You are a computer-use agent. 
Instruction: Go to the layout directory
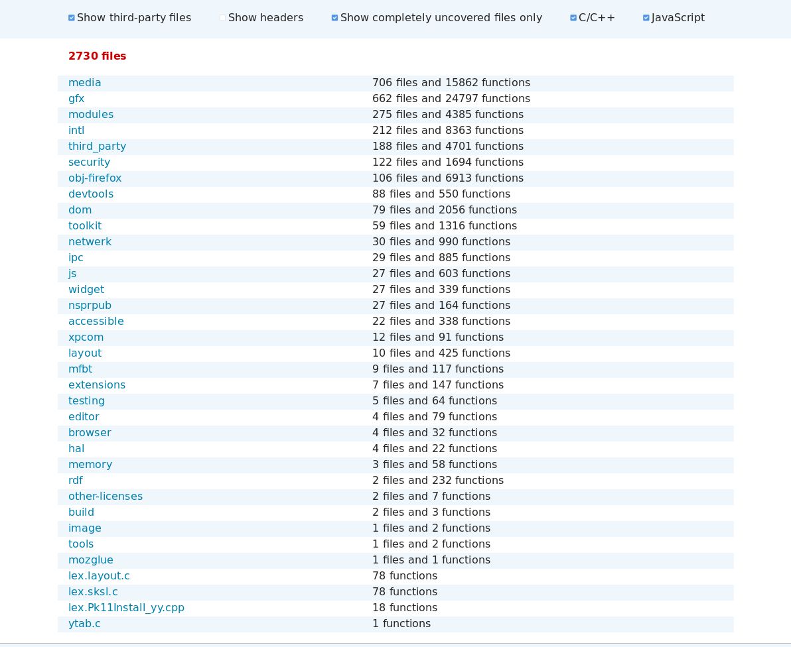[85, 353]
